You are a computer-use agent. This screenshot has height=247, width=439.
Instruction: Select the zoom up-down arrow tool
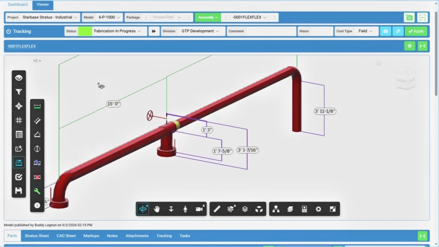point(171,209)
